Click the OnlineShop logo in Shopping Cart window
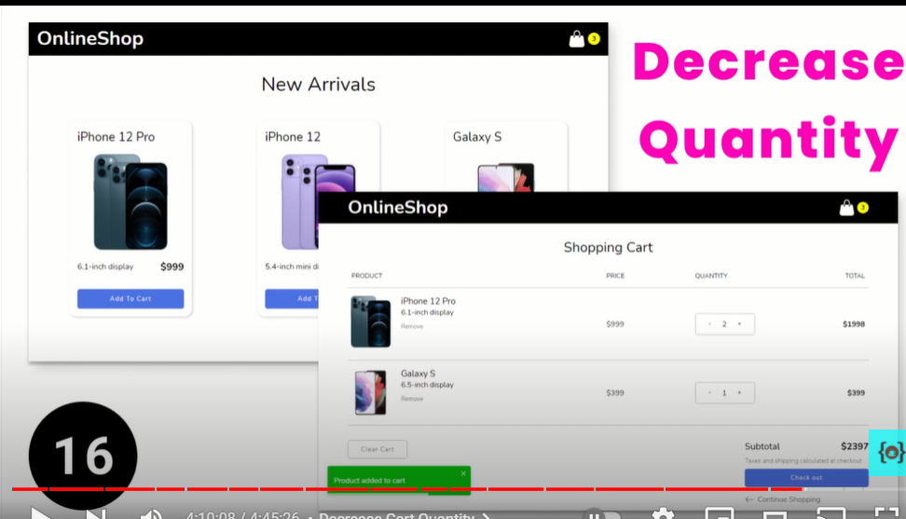The image size is (906, 519). pos(397,207)
